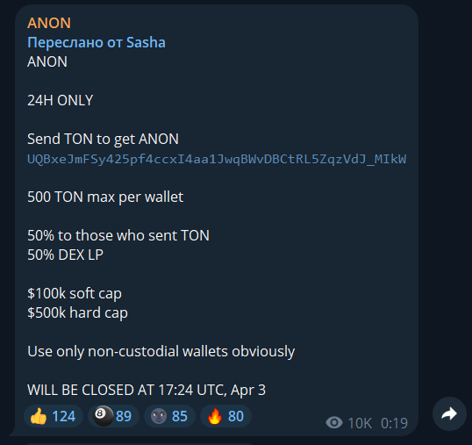Add a thumbs up reaction
The image size is (472, 445).
[54, 416]
